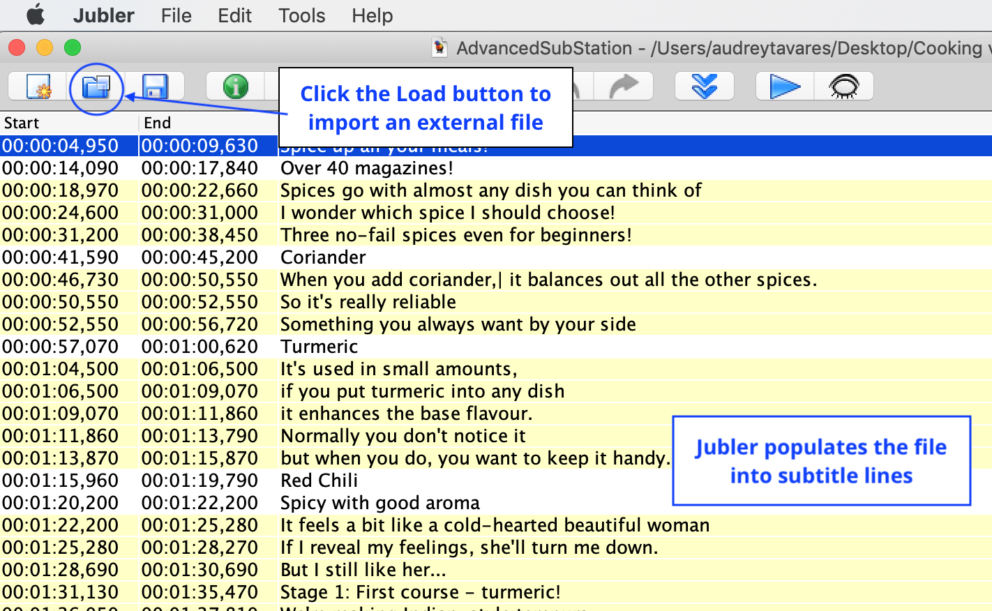Click the Load file folder icon

(x=96, y=86)
